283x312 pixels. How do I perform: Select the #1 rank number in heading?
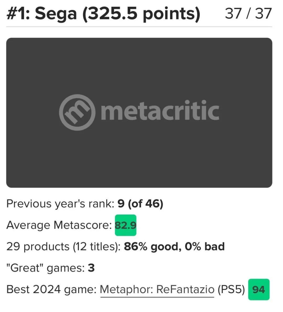(18, 13)
